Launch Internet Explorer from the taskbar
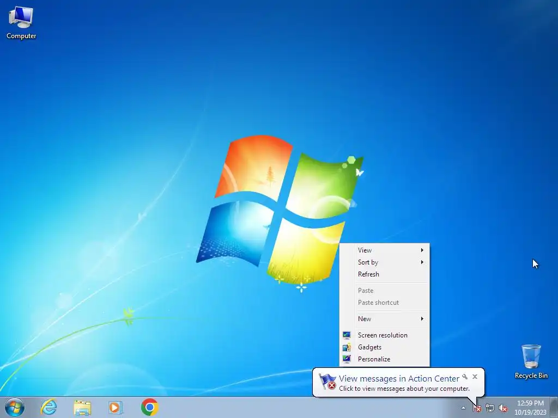This screenshot has height=418, width=558. point(48,407)
